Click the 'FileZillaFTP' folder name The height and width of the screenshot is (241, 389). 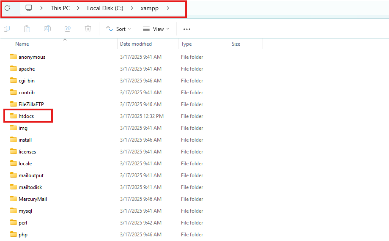pyautogui.click(x=31, y=104)
